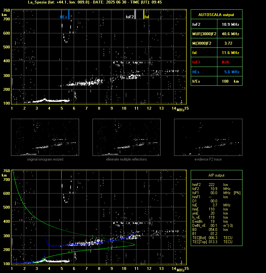Click the D1 00.0 row in AIP output
Image resolution: width=266 pixels, height=273 pixels.
click(205, 201)
